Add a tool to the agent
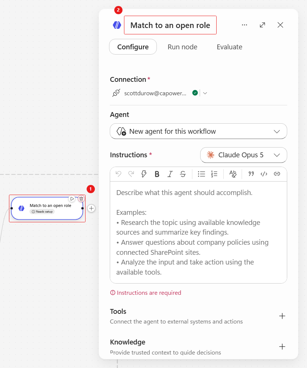307x368 pixels. (282, 316)
